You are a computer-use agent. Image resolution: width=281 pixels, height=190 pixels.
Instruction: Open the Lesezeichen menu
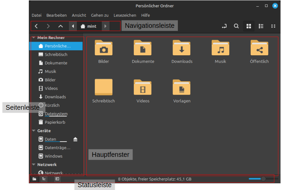point(125,15)
